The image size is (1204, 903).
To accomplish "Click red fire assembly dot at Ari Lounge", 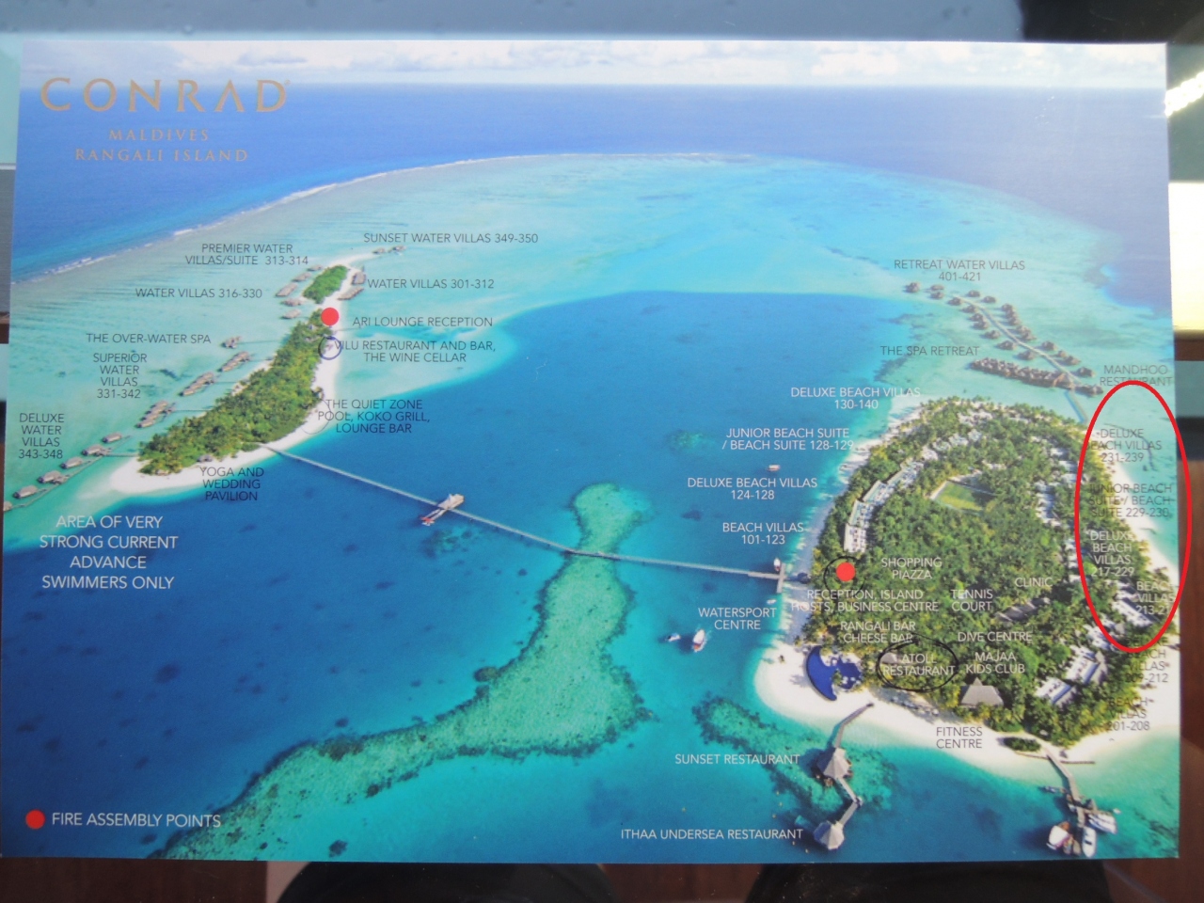I will click(329, 316).
